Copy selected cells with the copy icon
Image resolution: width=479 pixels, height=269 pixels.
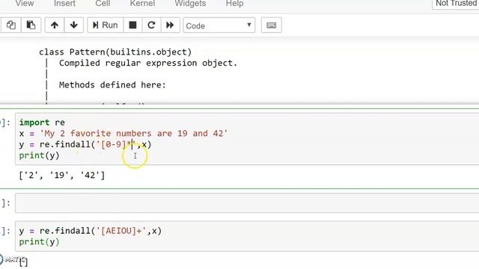(11, 25)
